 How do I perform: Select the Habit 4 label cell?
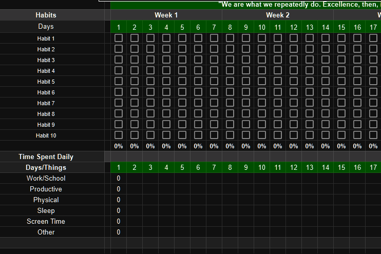pos(46,71)
